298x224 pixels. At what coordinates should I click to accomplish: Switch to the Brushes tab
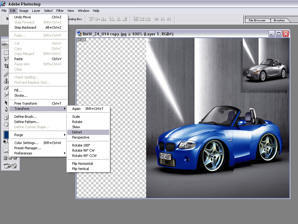(x=279, y=20)
